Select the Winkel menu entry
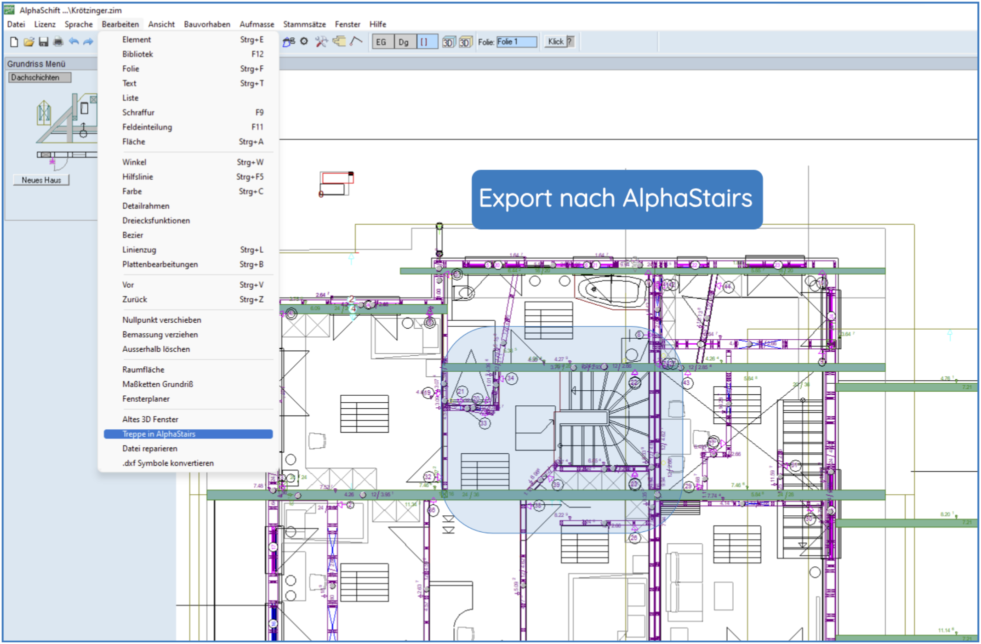981x644 pixels. (188, 162)
